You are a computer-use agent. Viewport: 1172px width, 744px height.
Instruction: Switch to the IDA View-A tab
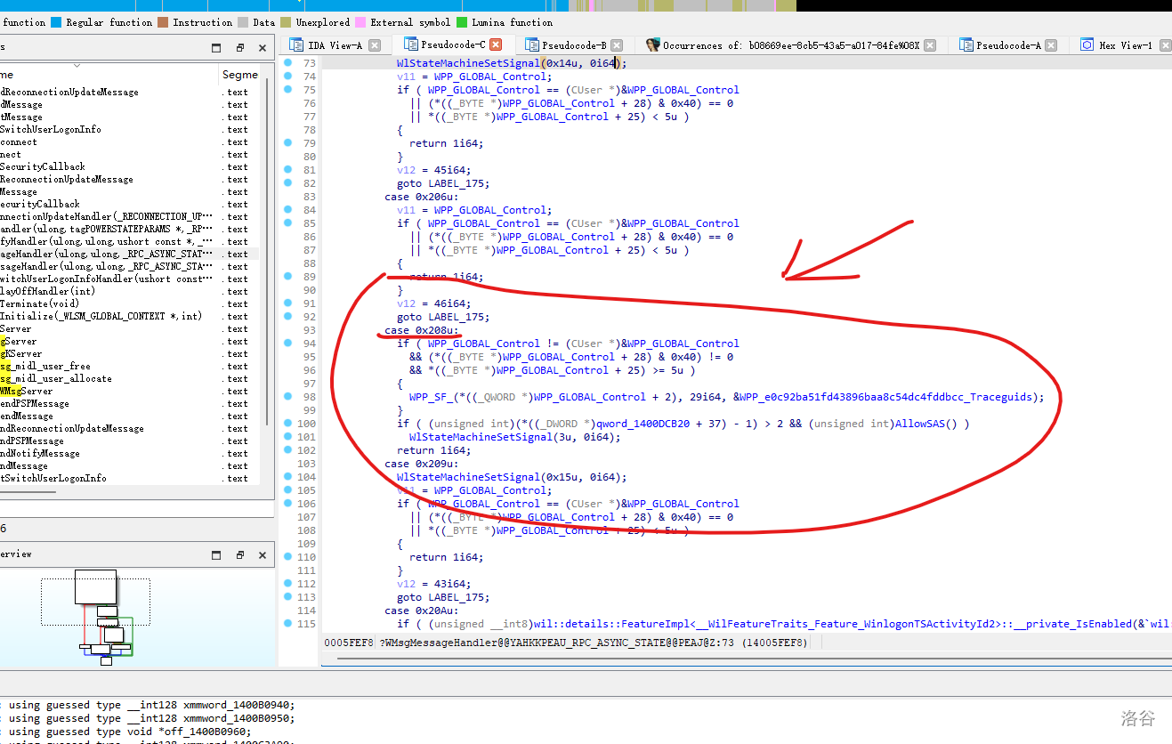[334, 45]
